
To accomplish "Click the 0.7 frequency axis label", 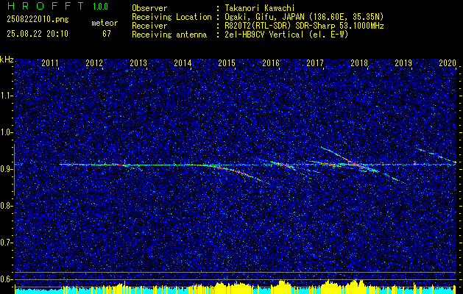I will [x=6, y=243].
